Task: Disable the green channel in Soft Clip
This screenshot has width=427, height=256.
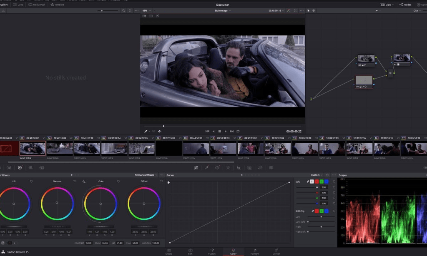Action: pos(322,211)
